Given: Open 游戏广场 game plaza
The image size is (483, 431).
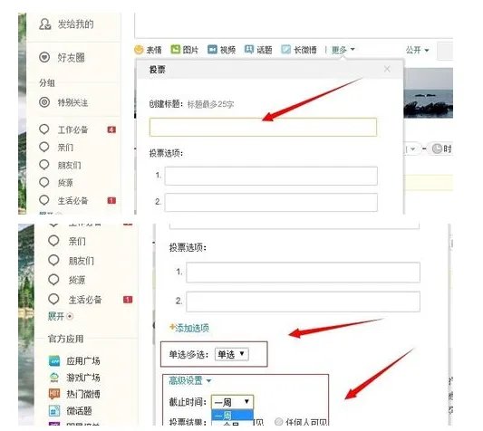Looking at the screenshot, I should [x=74, y=378].
